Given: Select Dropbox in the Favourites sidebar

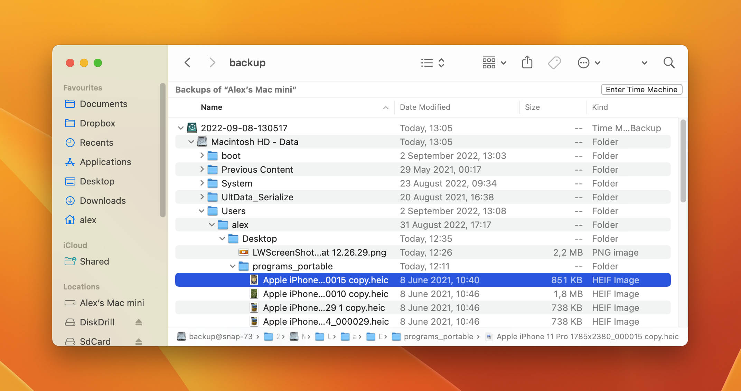Looking at the screenshot, I should point(97,123).
